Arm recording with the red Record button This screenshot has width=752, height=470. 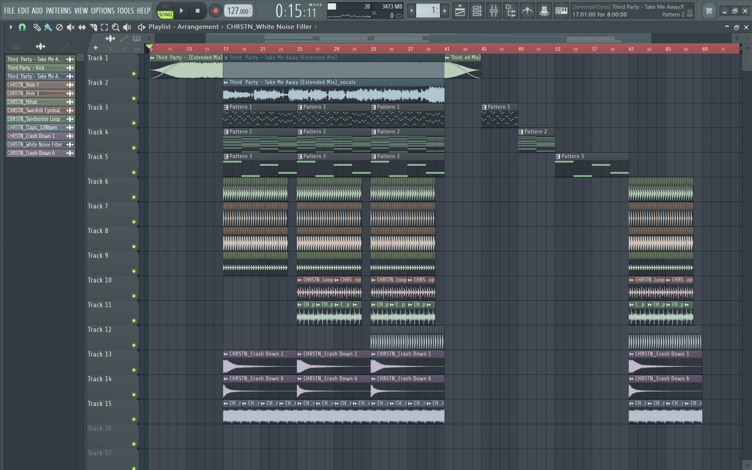coord(216,11)
